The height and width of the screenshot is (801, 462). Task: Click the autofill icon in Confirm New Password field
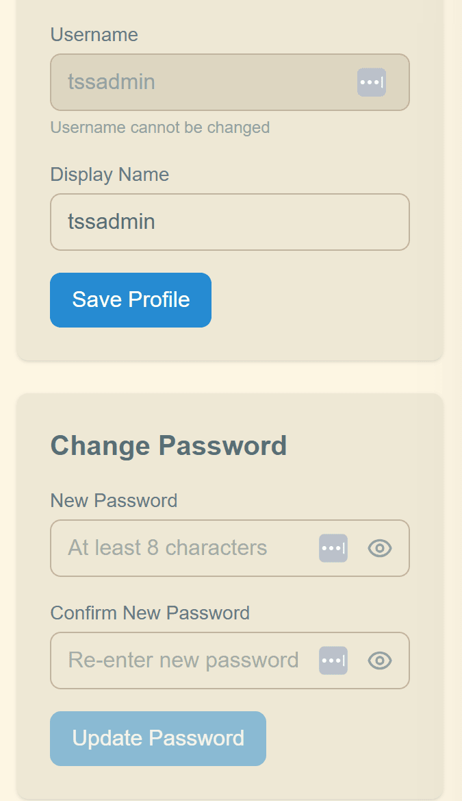point(333,660)
